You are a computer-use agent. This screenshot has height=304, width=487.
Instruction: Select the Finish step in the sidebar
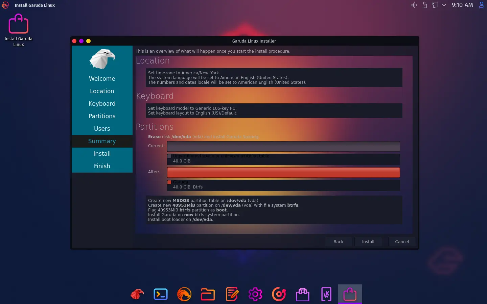tap(102, 166)
